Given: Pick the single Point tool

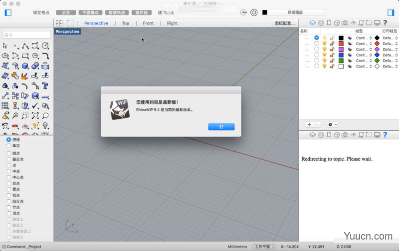Looking at the screenshot, I should tap(15, 46).
